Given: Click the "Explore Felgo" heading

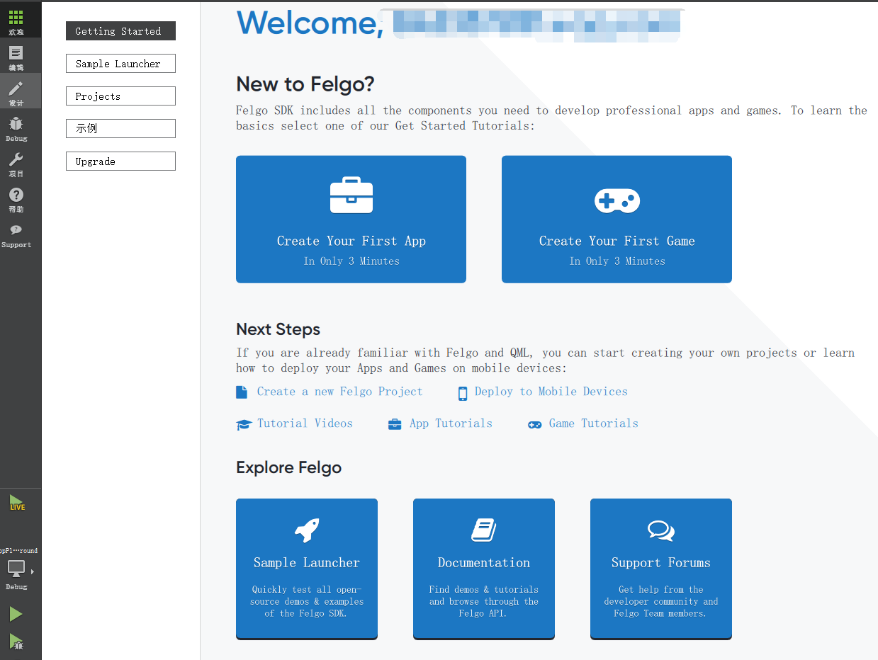Looking at the screenshot, I should pos(288,467).
